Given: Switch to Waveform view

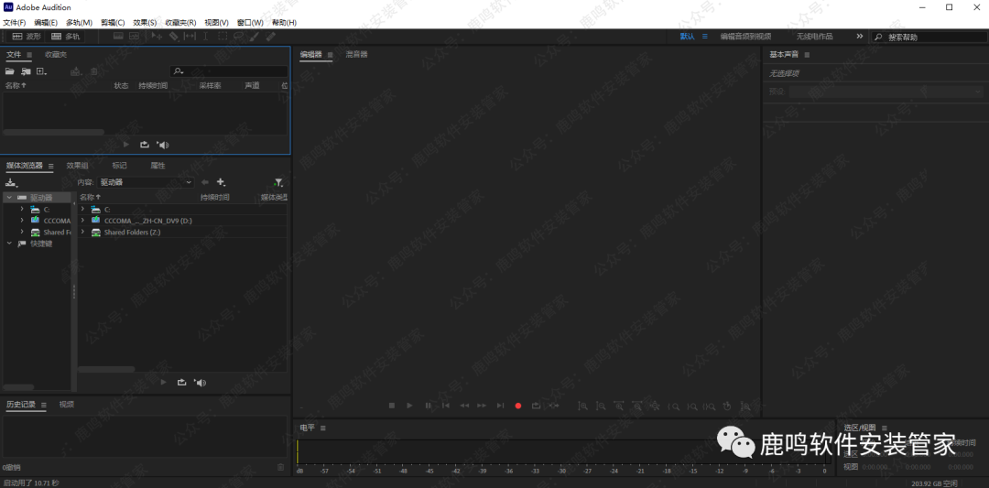Looking at the screenshot, I should [27, 37].
